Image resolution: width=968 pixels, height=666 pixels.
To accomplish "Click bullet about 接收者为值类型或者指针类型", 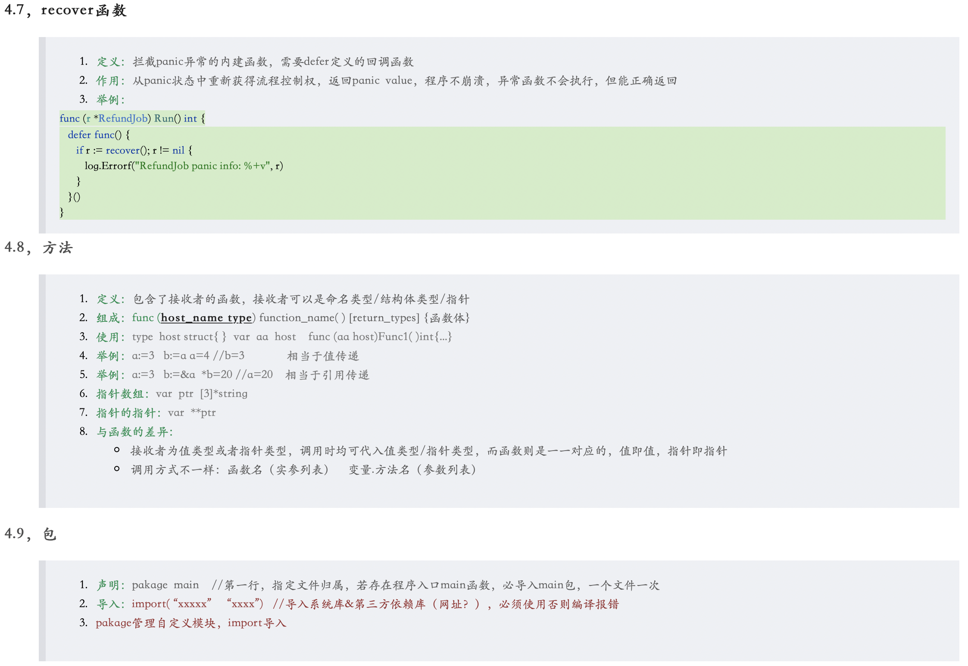I will pyautogui.click(x=428, y=451).
